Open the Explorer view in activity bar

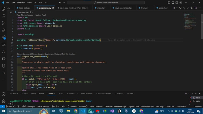click(x=4, y=9)
